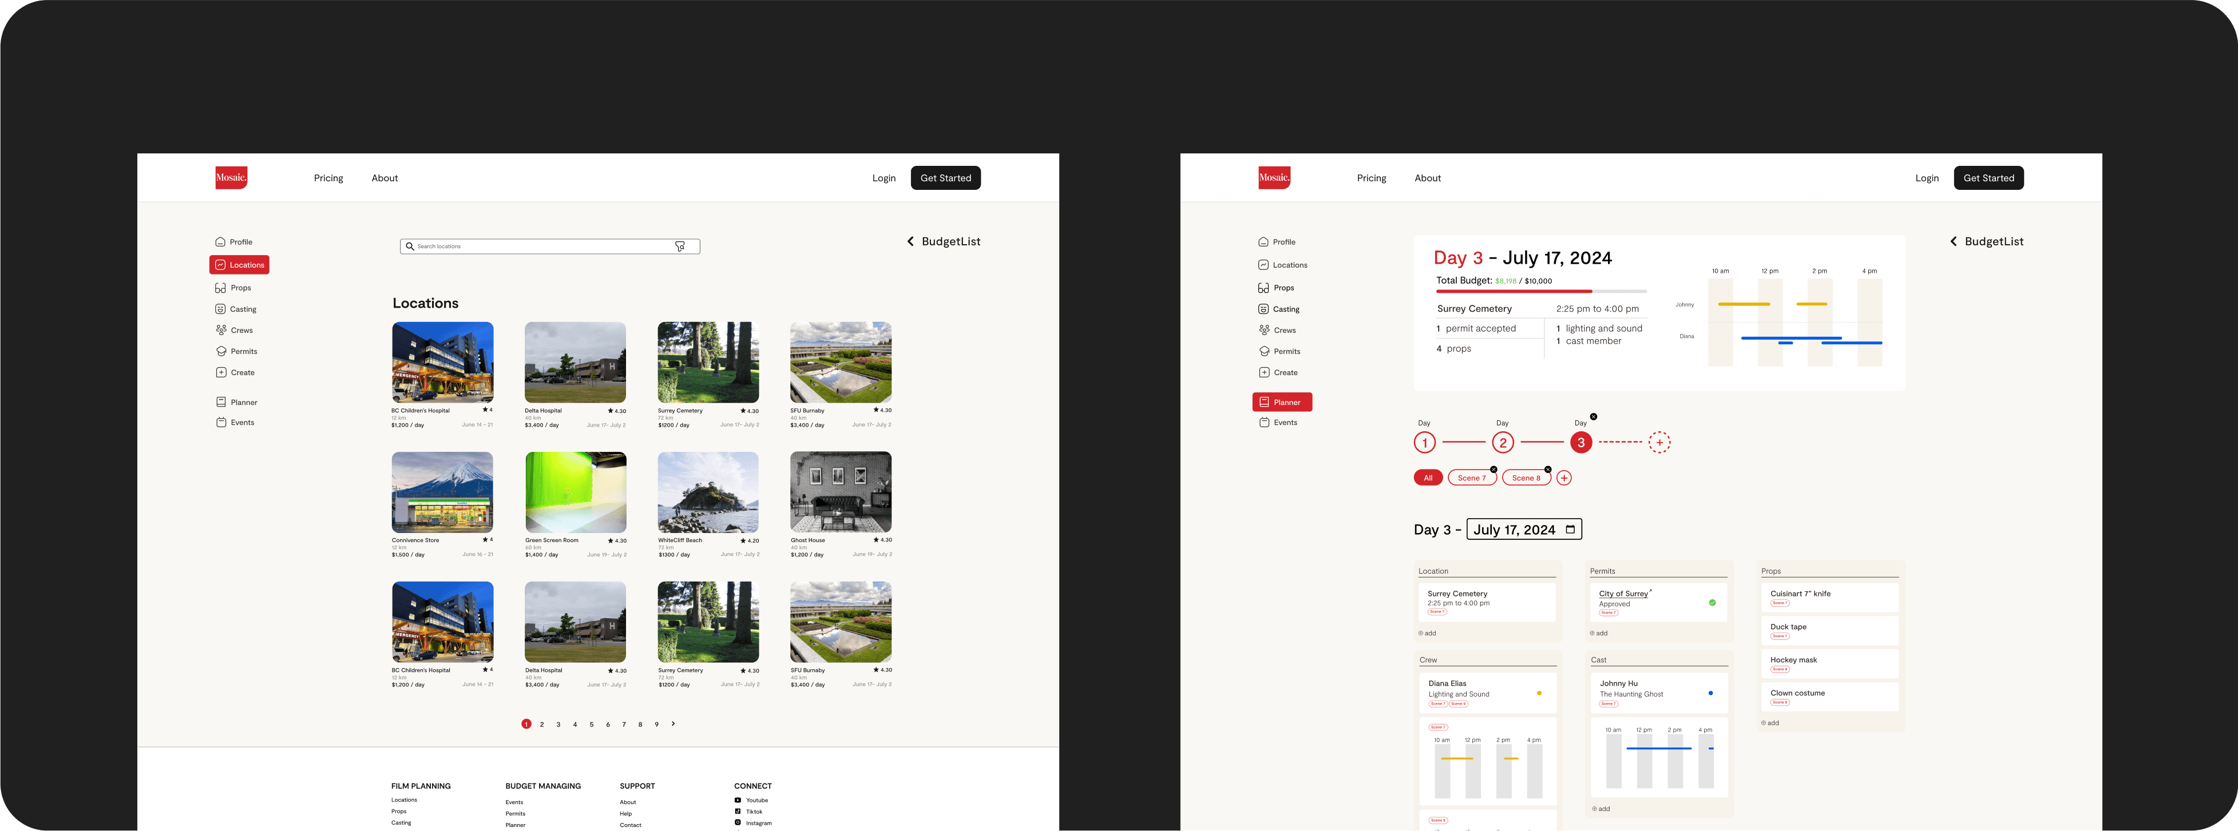Screen dimensions: 2238x831
Task: Click the Youtube icon in footer
Action: coord(738,801)
